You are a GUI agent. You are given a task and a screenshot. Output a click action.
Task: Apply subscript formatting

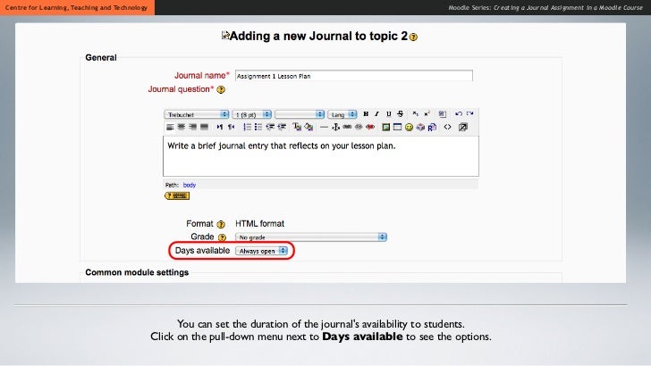click(x=415, y=113)
